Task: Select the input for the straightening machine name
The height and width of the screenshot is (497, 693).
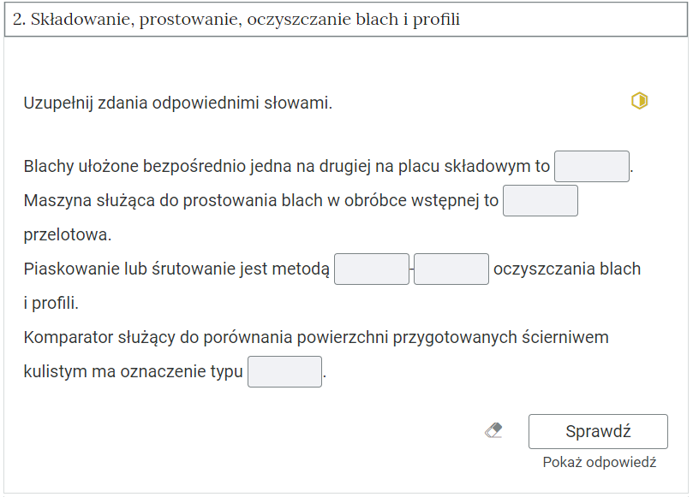Action: click(x=541, y=200)
